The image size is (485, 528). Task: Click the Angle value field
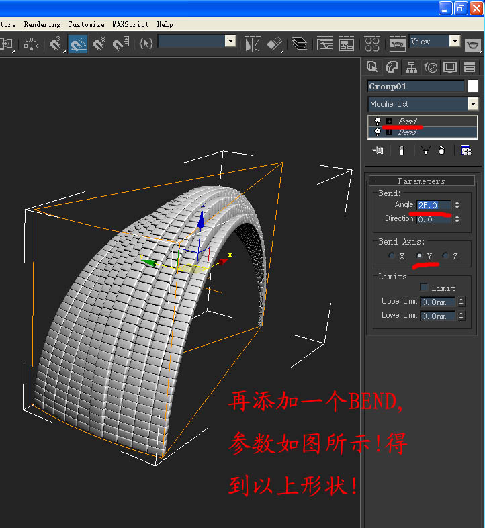(x=434, y=205)
